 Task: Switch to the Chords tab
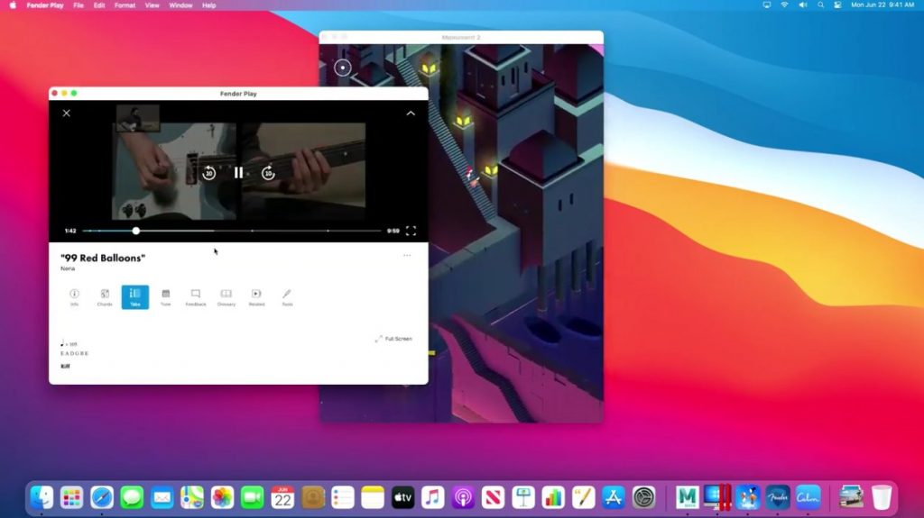coord(105,297)
